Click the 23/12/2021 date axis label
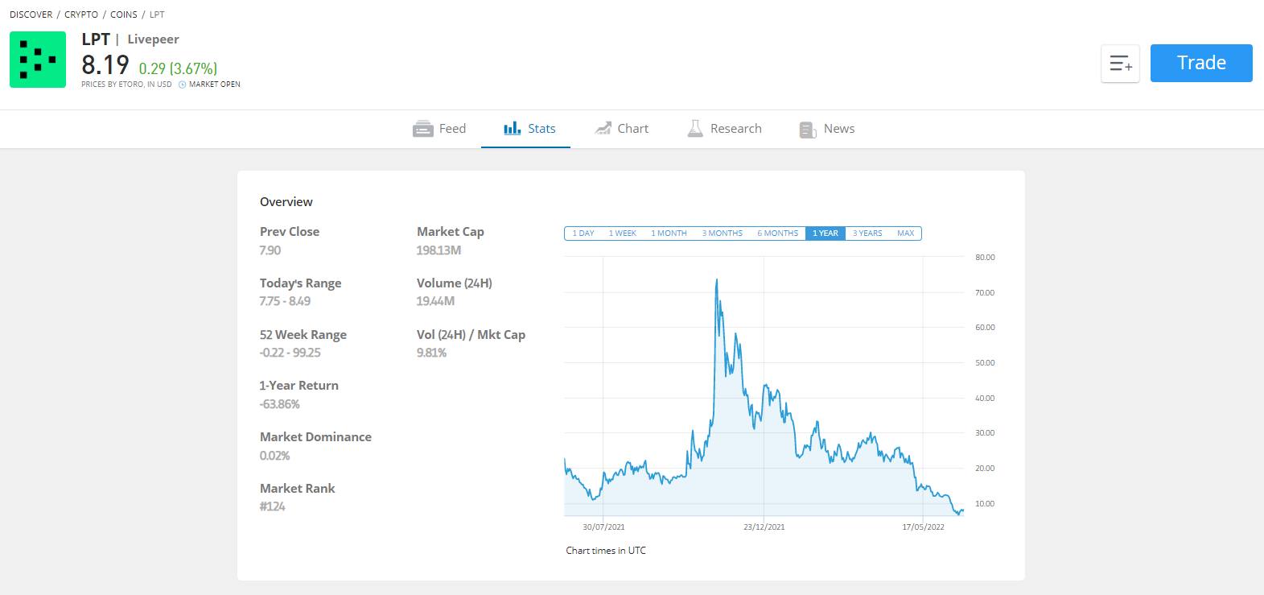 [764, 527]
